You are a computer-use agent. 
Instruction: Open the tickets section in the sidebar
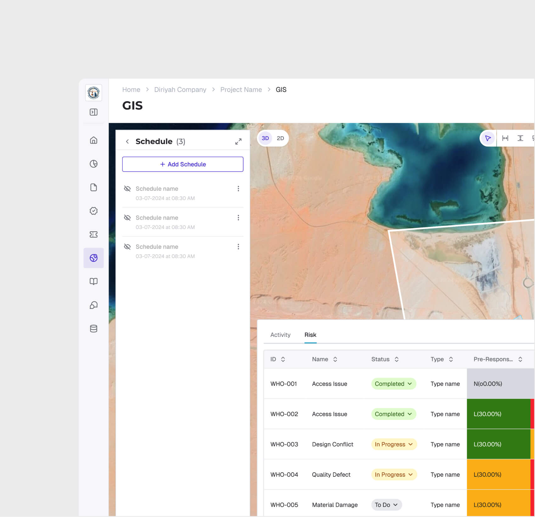click(x=93, y=234)
